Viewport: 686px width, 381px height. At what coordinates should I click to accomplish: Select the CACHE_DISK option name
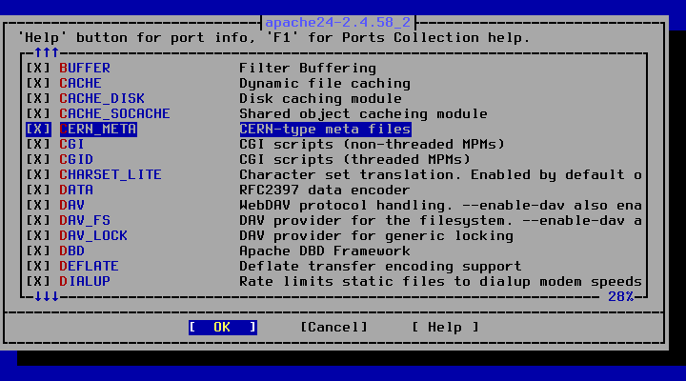[102, 99]
